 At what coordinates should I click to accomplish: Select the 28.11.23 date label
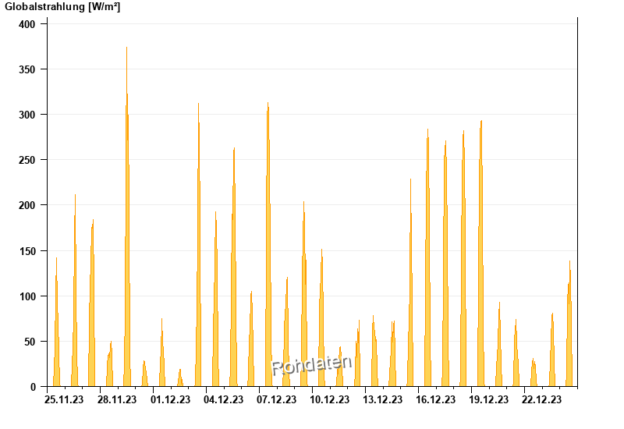pyautogui.click(x=118, y=400)
